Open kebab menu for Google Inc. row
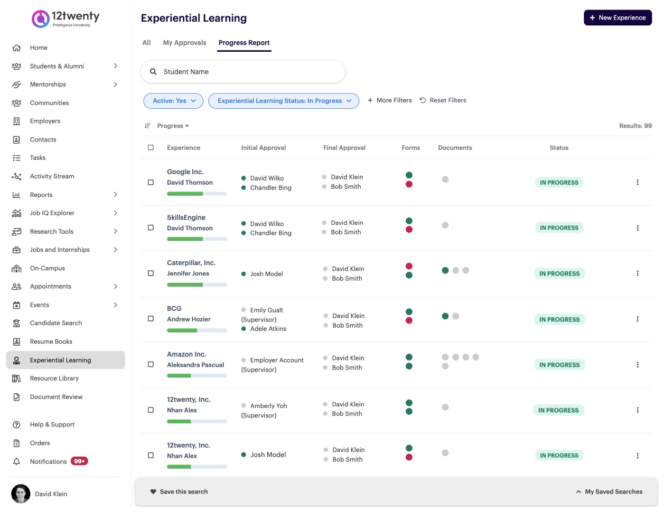The width and height of the screenshot is (664, 513). pyautogui.click(x=638, y=183)
